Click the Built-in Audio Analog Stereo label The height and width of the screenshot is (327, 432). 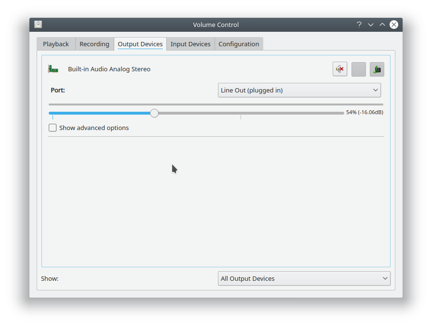pos(109,69)
